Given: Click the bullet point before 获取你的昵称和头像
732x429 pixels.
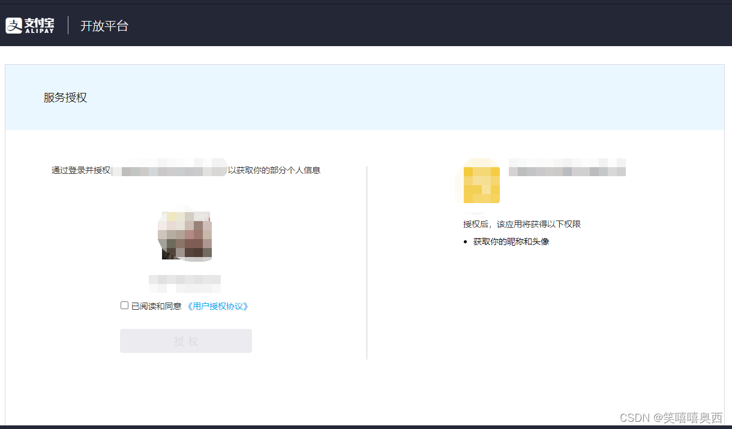Looking at the screenshot, I should point(466,241).
